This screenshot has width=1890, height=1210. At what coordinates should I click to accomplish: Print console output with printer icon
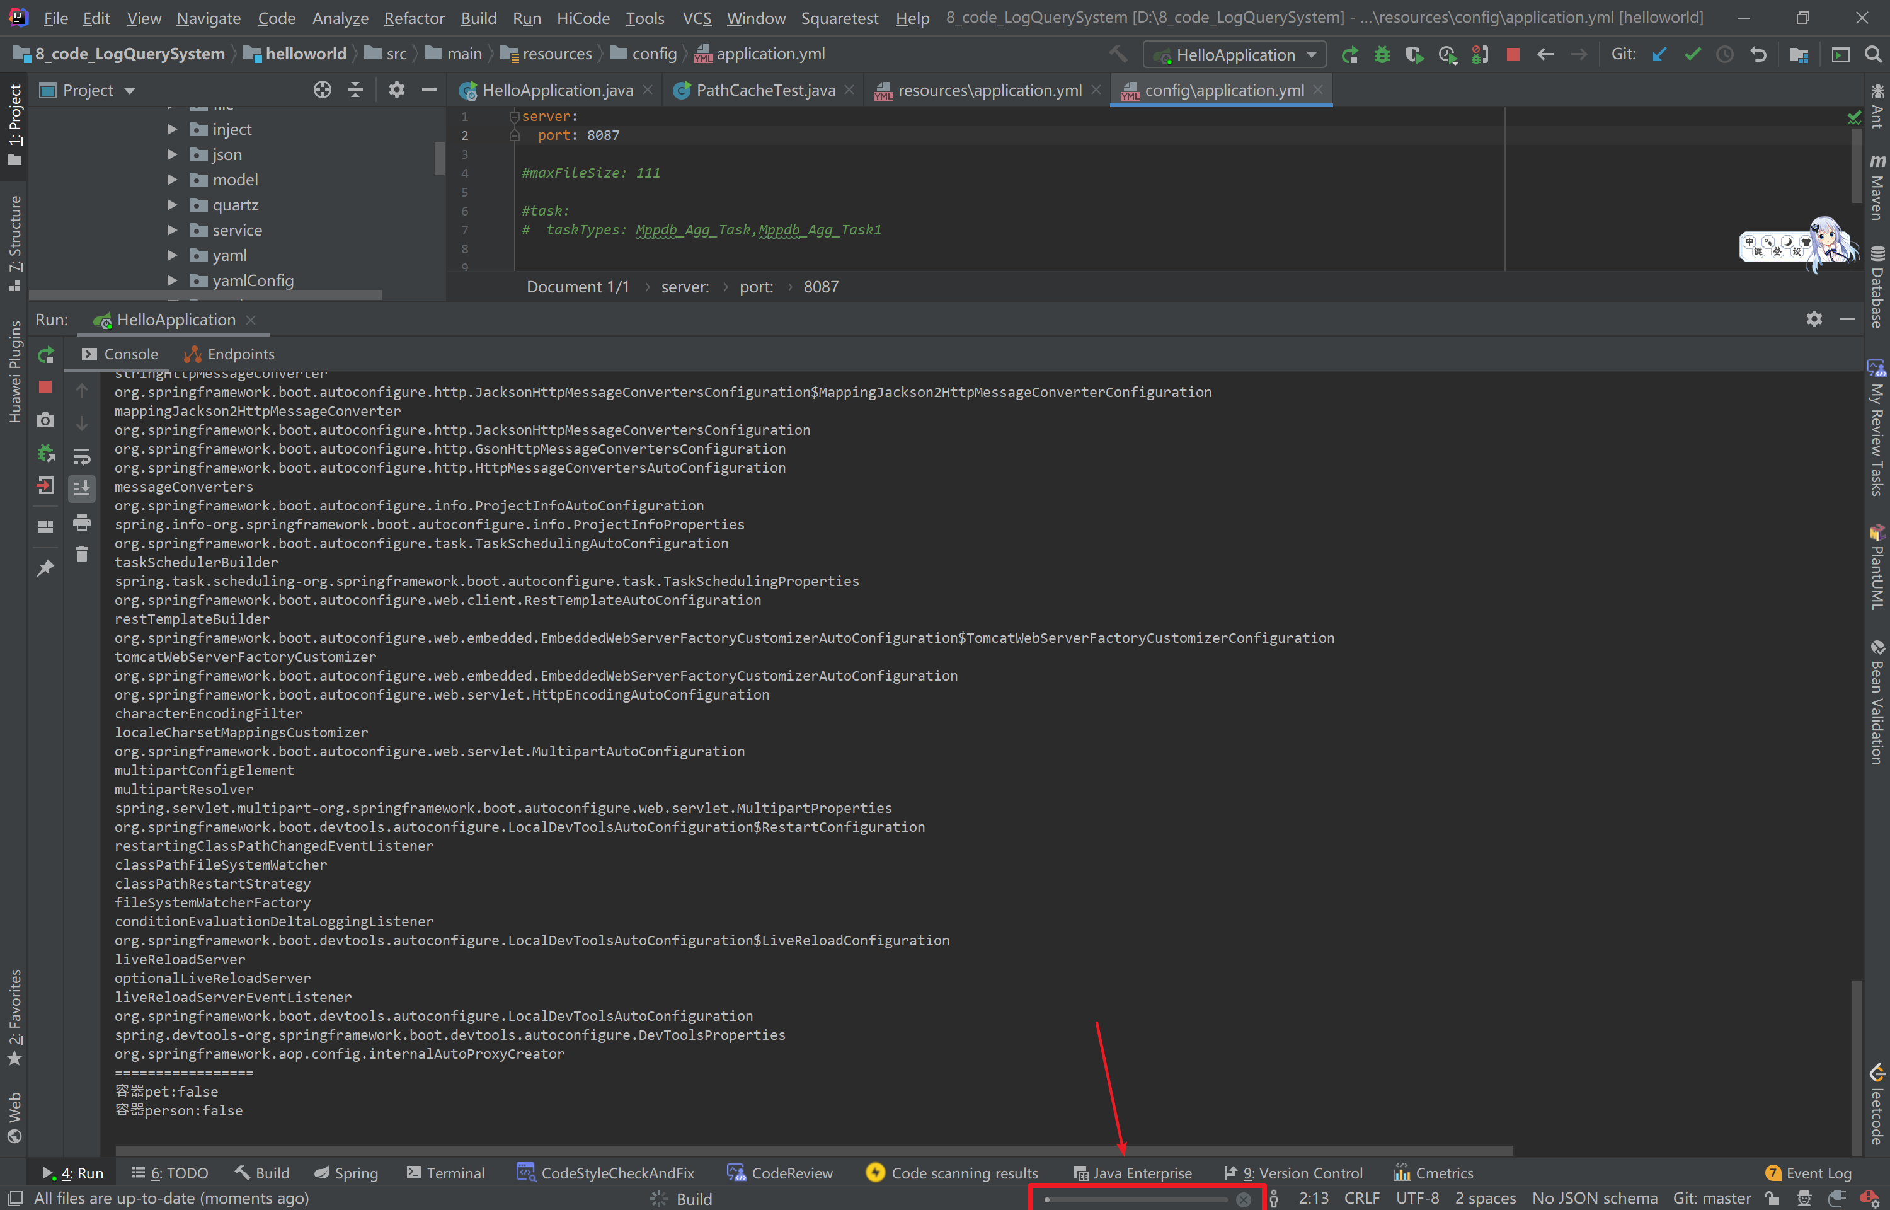82,522
